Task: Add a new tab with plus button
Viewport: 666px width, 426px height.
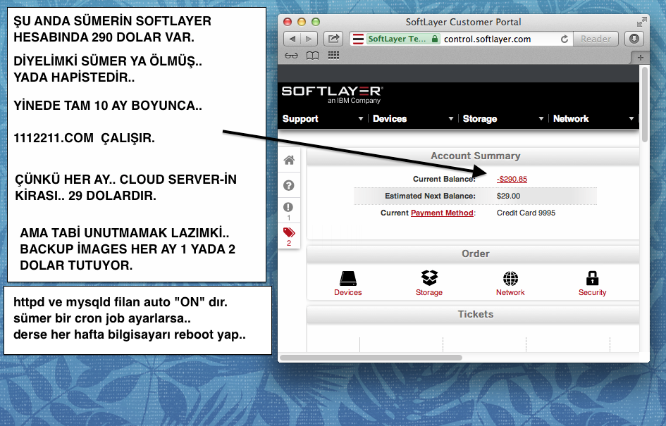Action: [640, 57]
